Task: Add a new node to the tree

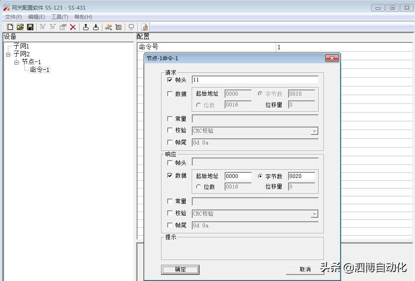Action: click(x=42, y=27)
